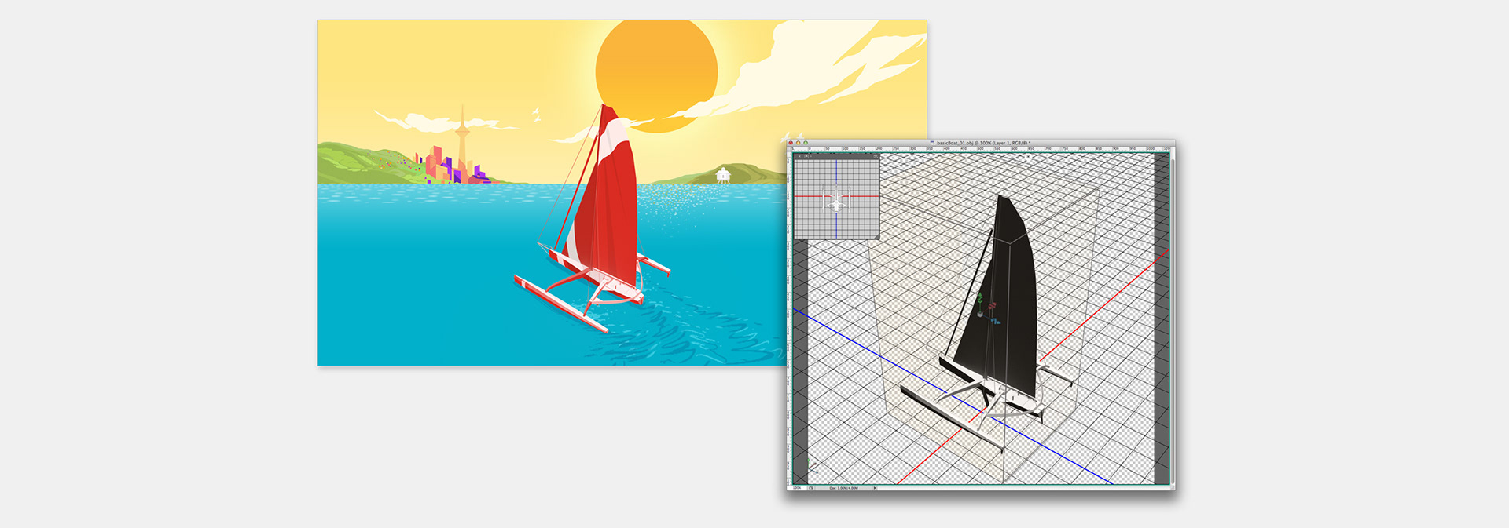Image resolution: width=1509 pixels, height=528 pixels.
Task: Click the 3D light marker at top of canvas
Action: point(1028,158)
